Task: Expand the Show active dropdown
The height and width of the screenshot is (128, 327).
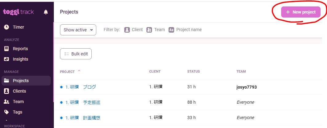Action: pyautogui.click(x=78, y=30)
